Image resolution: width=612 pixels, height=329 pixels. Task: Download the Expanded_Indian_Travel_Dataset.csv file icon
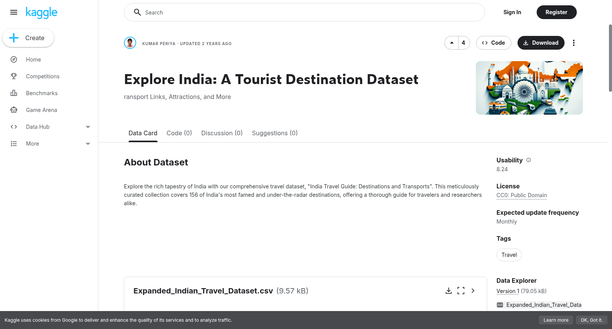[x=449, y=291]
